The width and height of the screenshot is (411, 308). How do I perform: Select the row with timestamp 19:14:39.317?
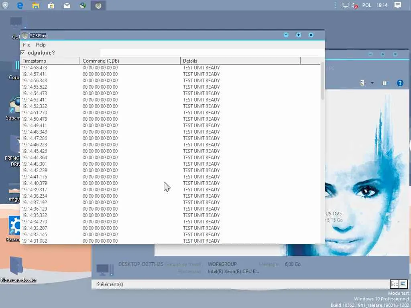(x=170, y=190)
